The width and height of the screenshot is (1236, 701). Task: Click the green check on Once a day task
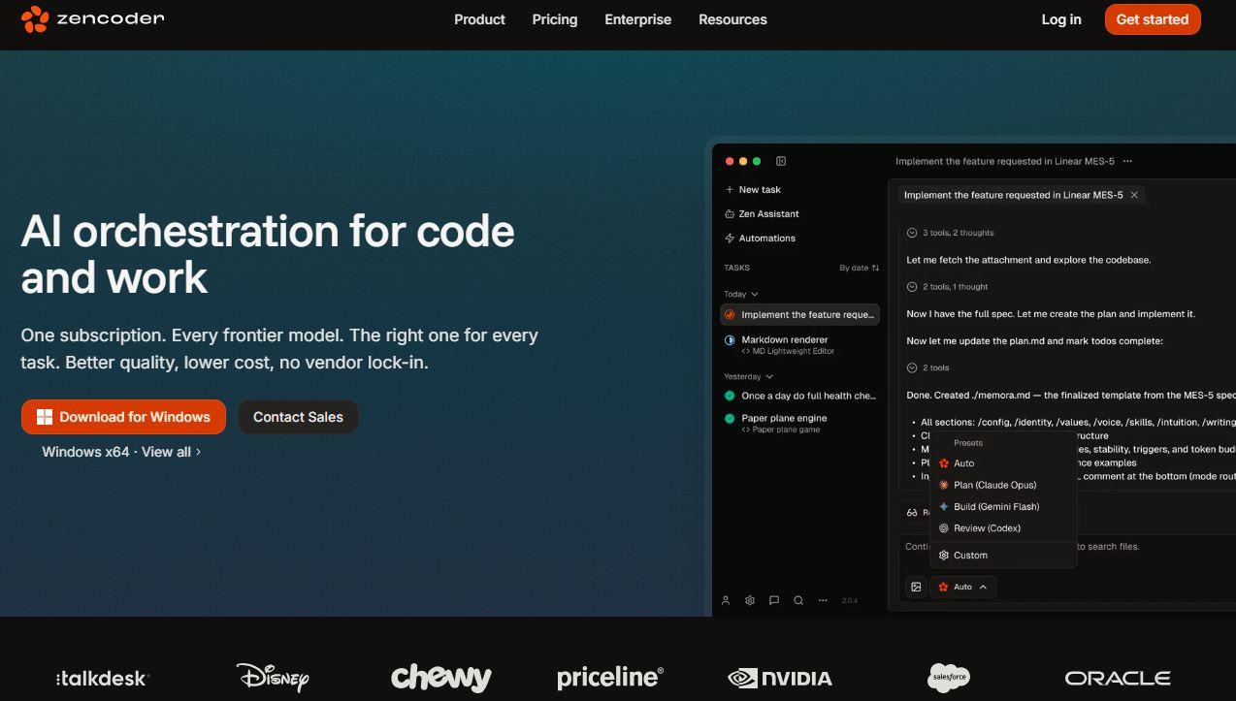731,396
